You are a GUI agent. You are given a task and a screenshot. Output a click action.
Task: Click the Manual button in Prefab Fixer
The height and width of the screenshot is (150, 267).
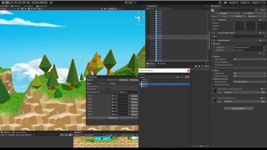[x=123, y=80]
